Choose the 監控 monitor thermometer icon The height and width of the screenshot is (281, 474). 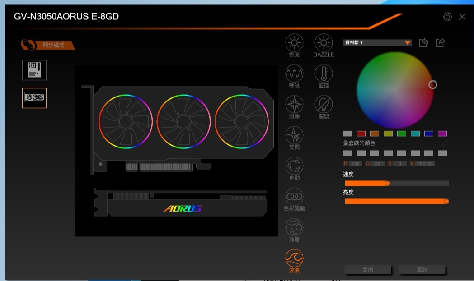coord(324,74)
